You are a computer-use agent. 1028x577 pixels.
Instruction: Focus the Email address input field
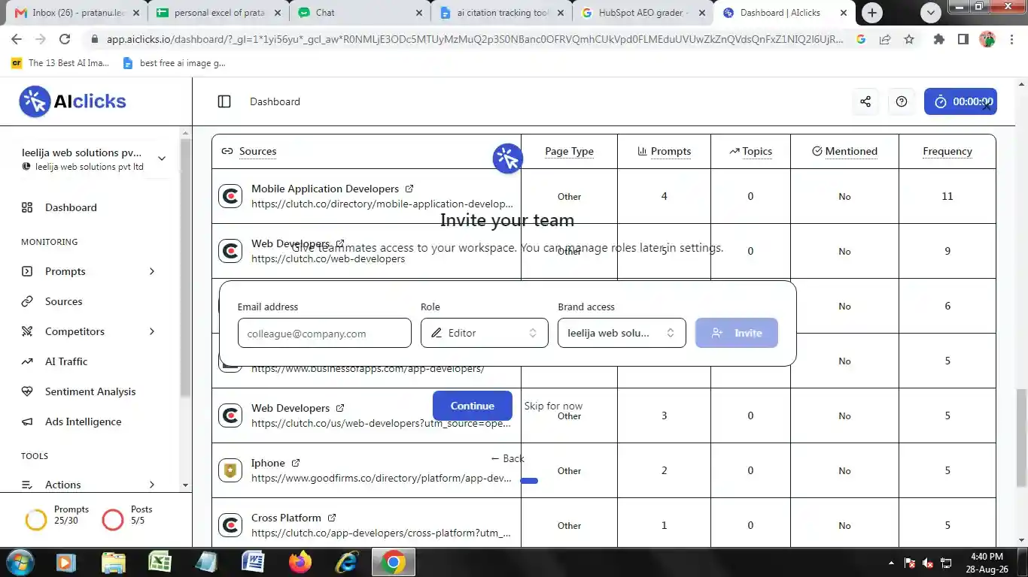click(324, 333)
